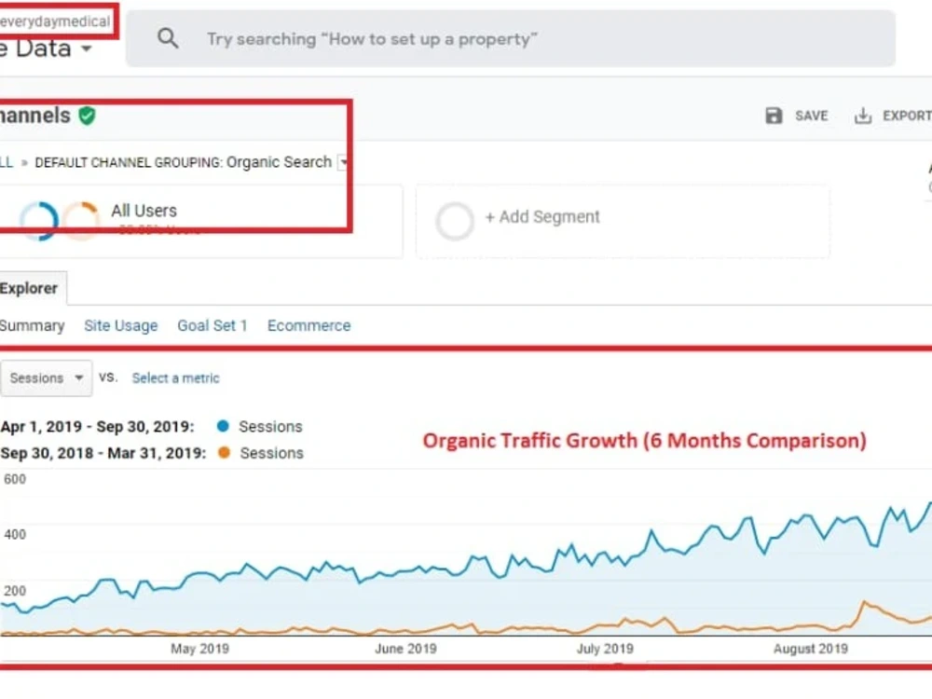This screenshot has width=932, height=699.
Task: Click the search magnifier icon
Action: (x=168, y=38)
